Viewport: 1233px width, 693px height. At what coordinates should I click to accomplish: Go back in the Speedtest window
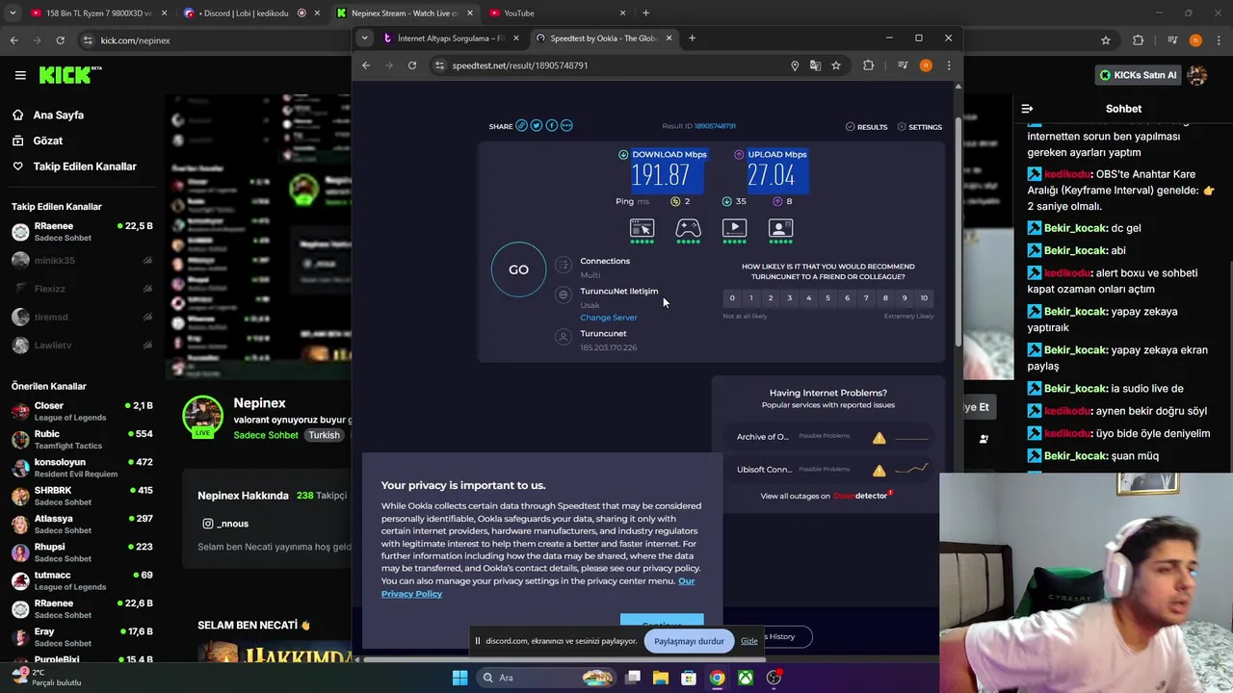tap(366, 65)
